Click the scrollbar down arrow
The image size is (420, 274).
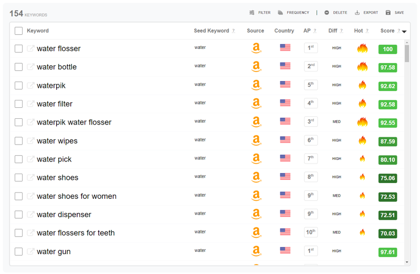point(407,262)
